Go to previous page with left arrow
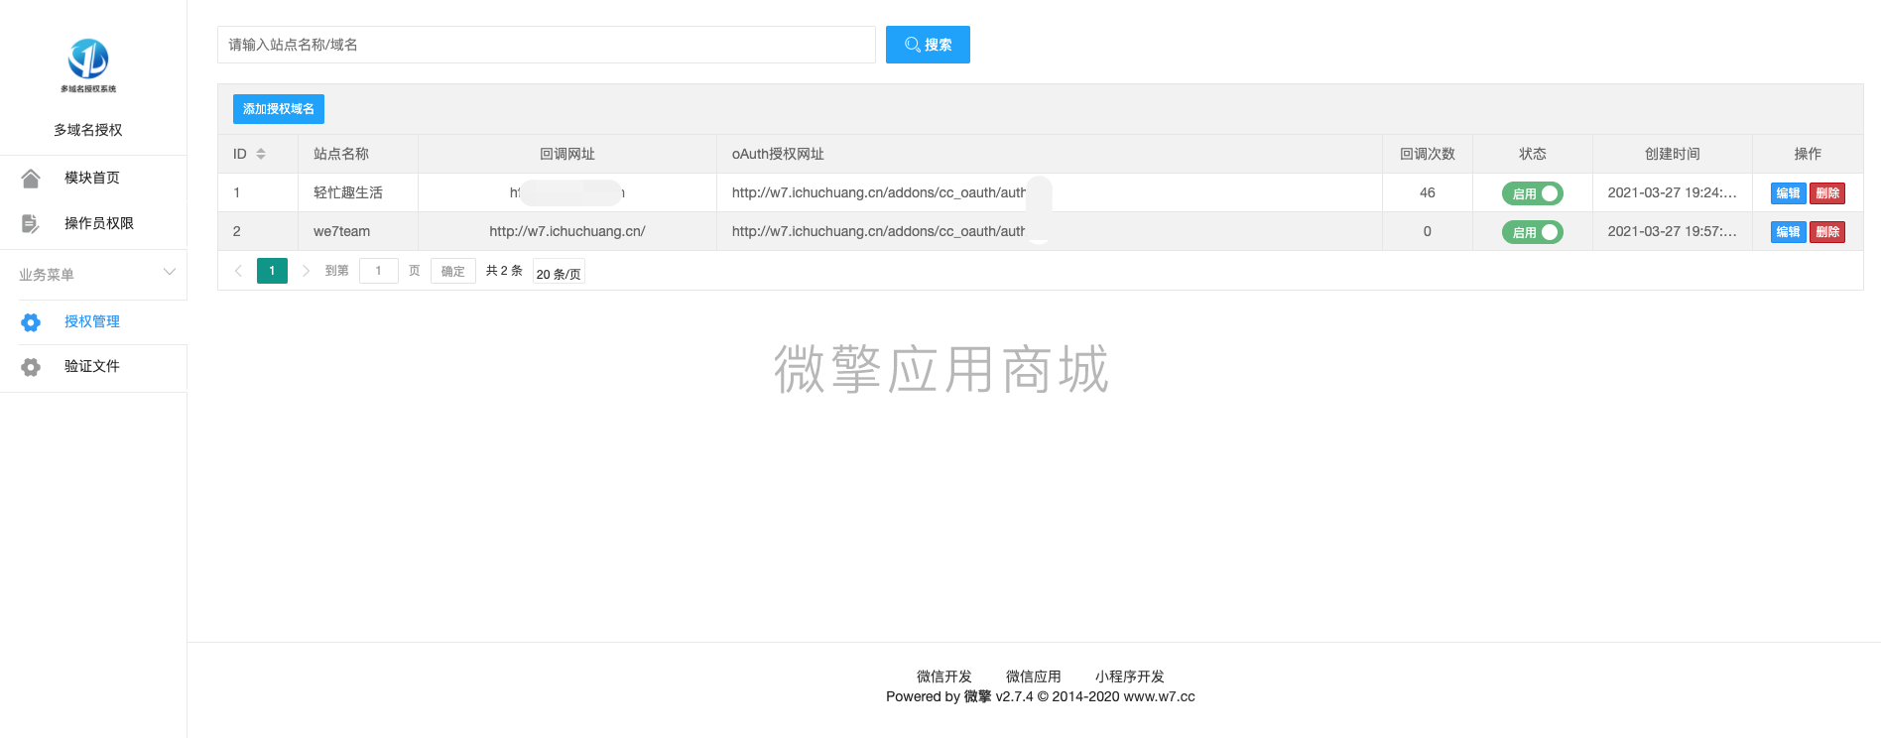 pos(238,271)
